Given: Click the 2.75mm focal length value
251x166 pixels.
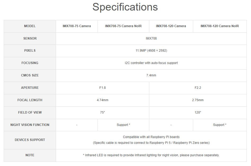Looking at the screenshot, I should coord(198,100).
